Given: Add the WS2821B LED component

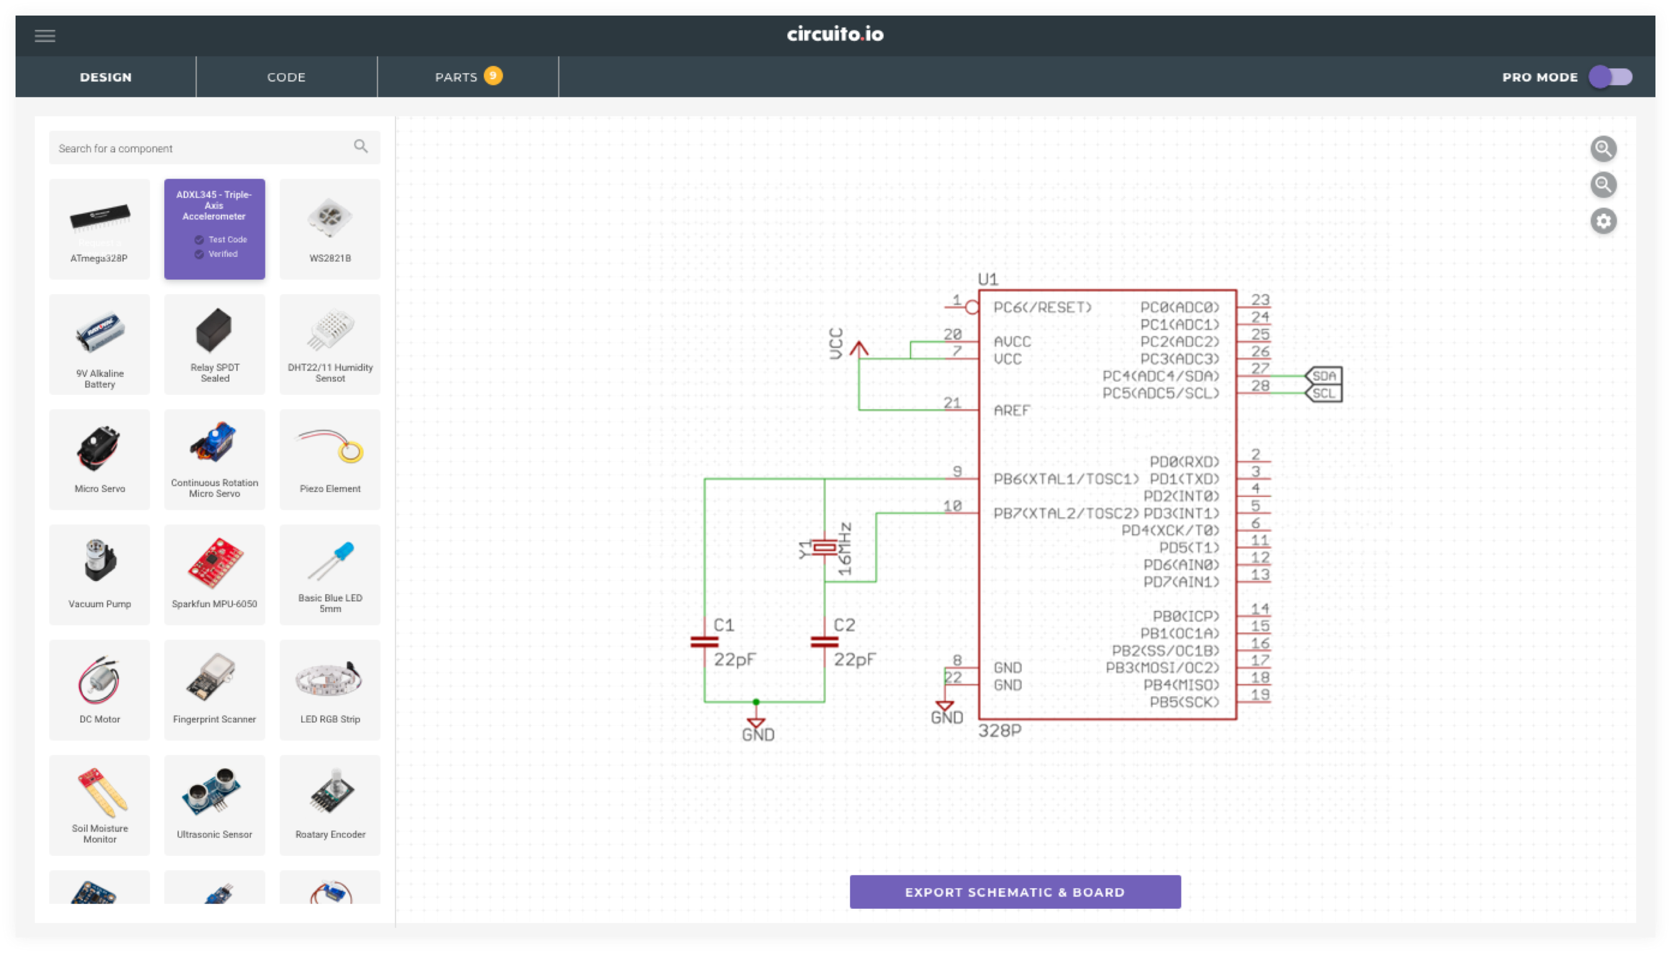Looking at the screenshot, I should [330, 229].
